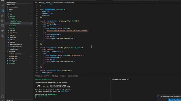This screenshot has width=181, height=101.
Task: Click the initialState breadcrumb
Action: 70,3
